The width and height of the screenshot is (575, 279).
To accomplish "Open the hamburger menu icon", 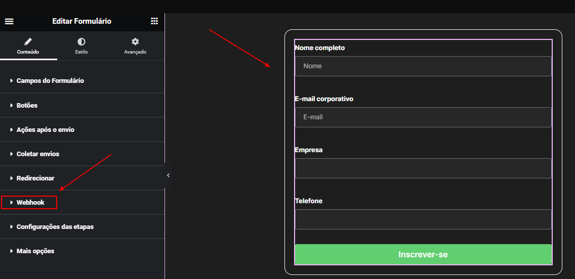I will [x=9, y=21].
